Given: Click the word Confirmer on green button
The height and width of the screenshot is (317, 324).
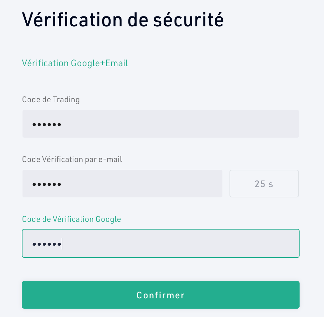Looking at the screenshot, I should point(161,295).
